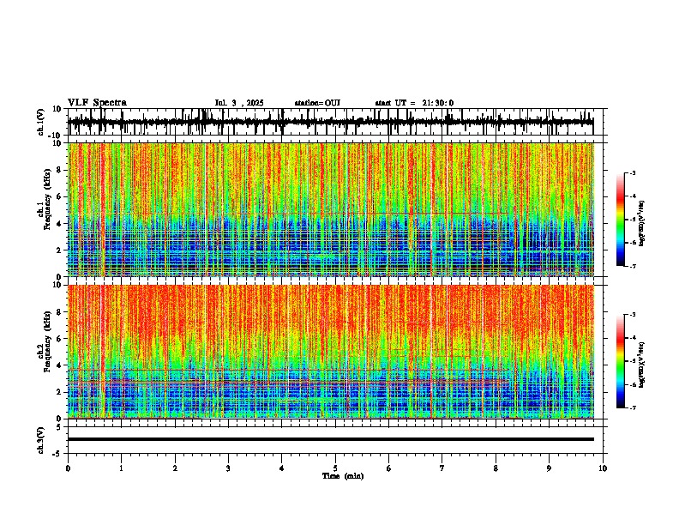Click time-axis tick label "1"
Image resolution: width=679 pixels, height=525 pixels.
[x=121, y=468]
